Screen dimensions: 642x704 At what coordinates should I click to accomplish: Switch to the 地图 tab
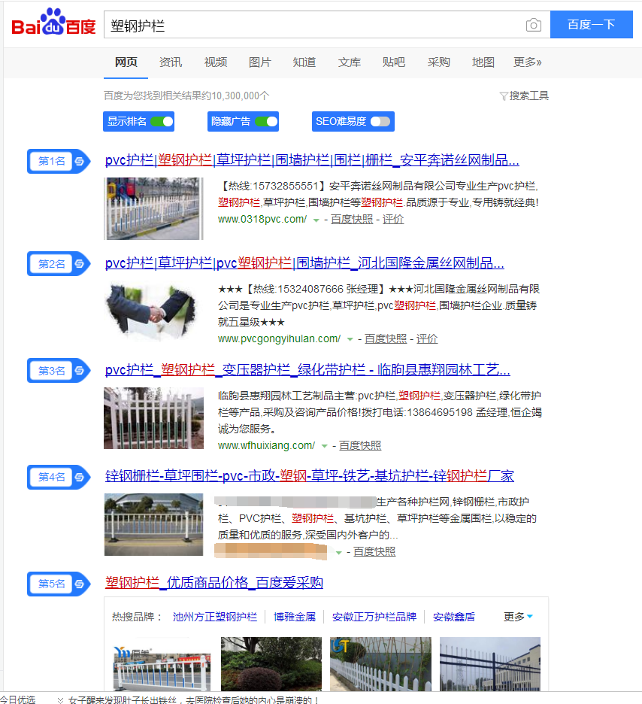(483, 62)
